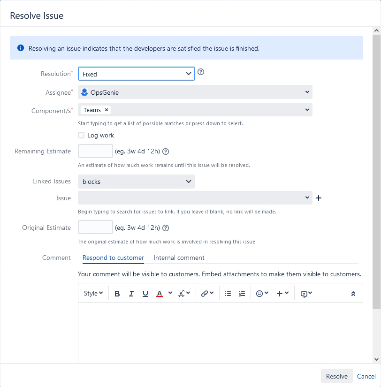This screenshot has width=381, height=387.
Task: Click Resolution help question mark icon
Action: pos(201,72)
